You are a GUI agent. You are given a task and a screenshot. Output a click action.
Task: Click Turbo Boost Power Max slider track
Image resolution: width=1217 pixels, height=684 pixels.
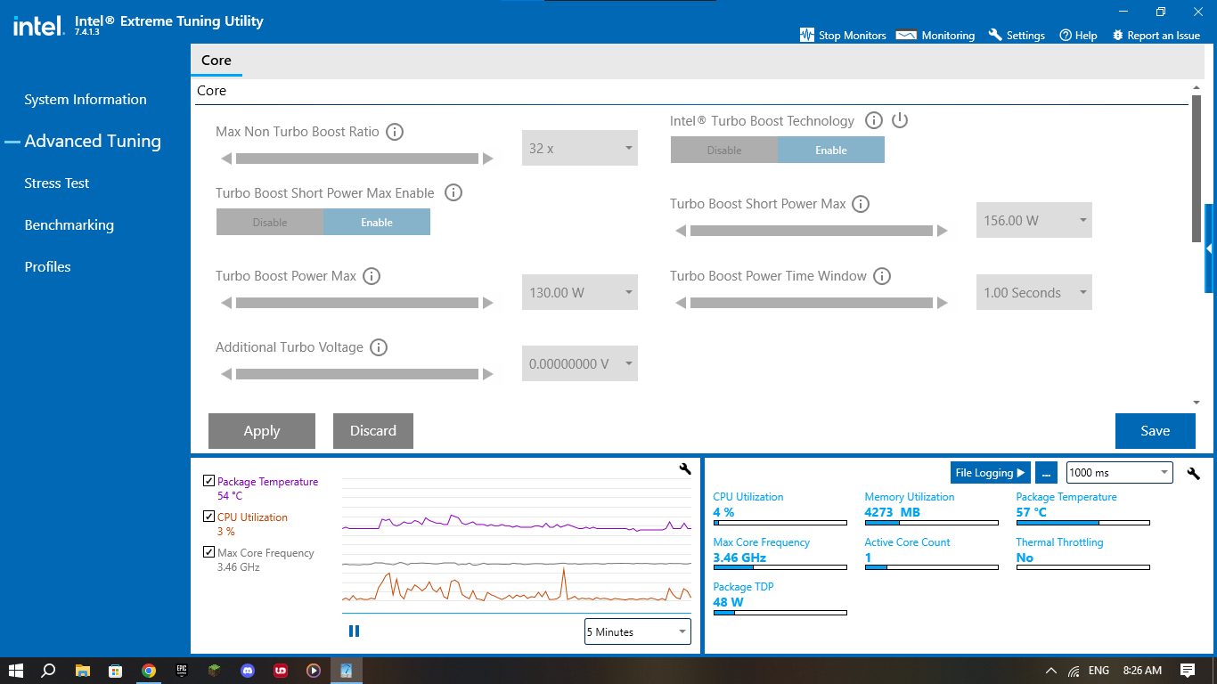click(x=357, y=303)
